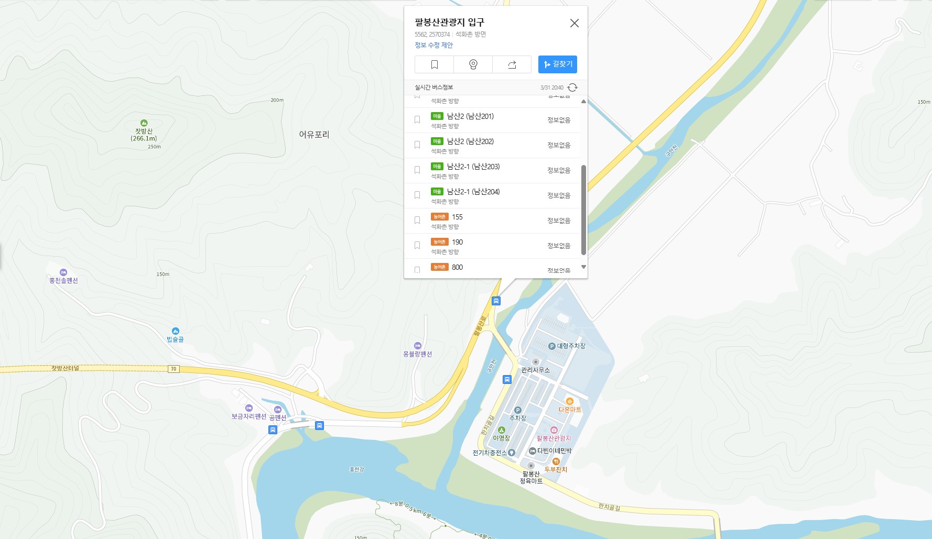Click the 몽블랑펜션 lodging icon

[418, 346]
